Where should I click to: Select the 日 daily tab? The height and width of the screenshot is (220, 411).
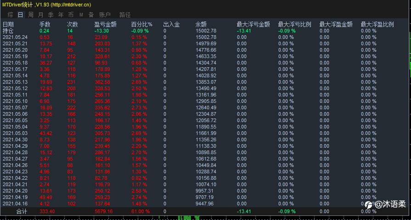[21, 15]
